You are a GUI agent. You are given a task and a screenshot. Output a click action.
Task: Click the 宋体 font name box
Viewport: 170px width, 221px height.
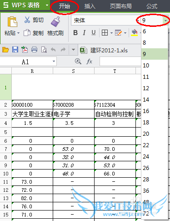point(105,20)
